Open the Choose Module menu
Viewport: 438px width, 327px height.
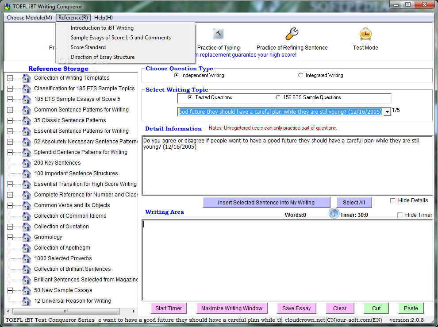(29, 18)
